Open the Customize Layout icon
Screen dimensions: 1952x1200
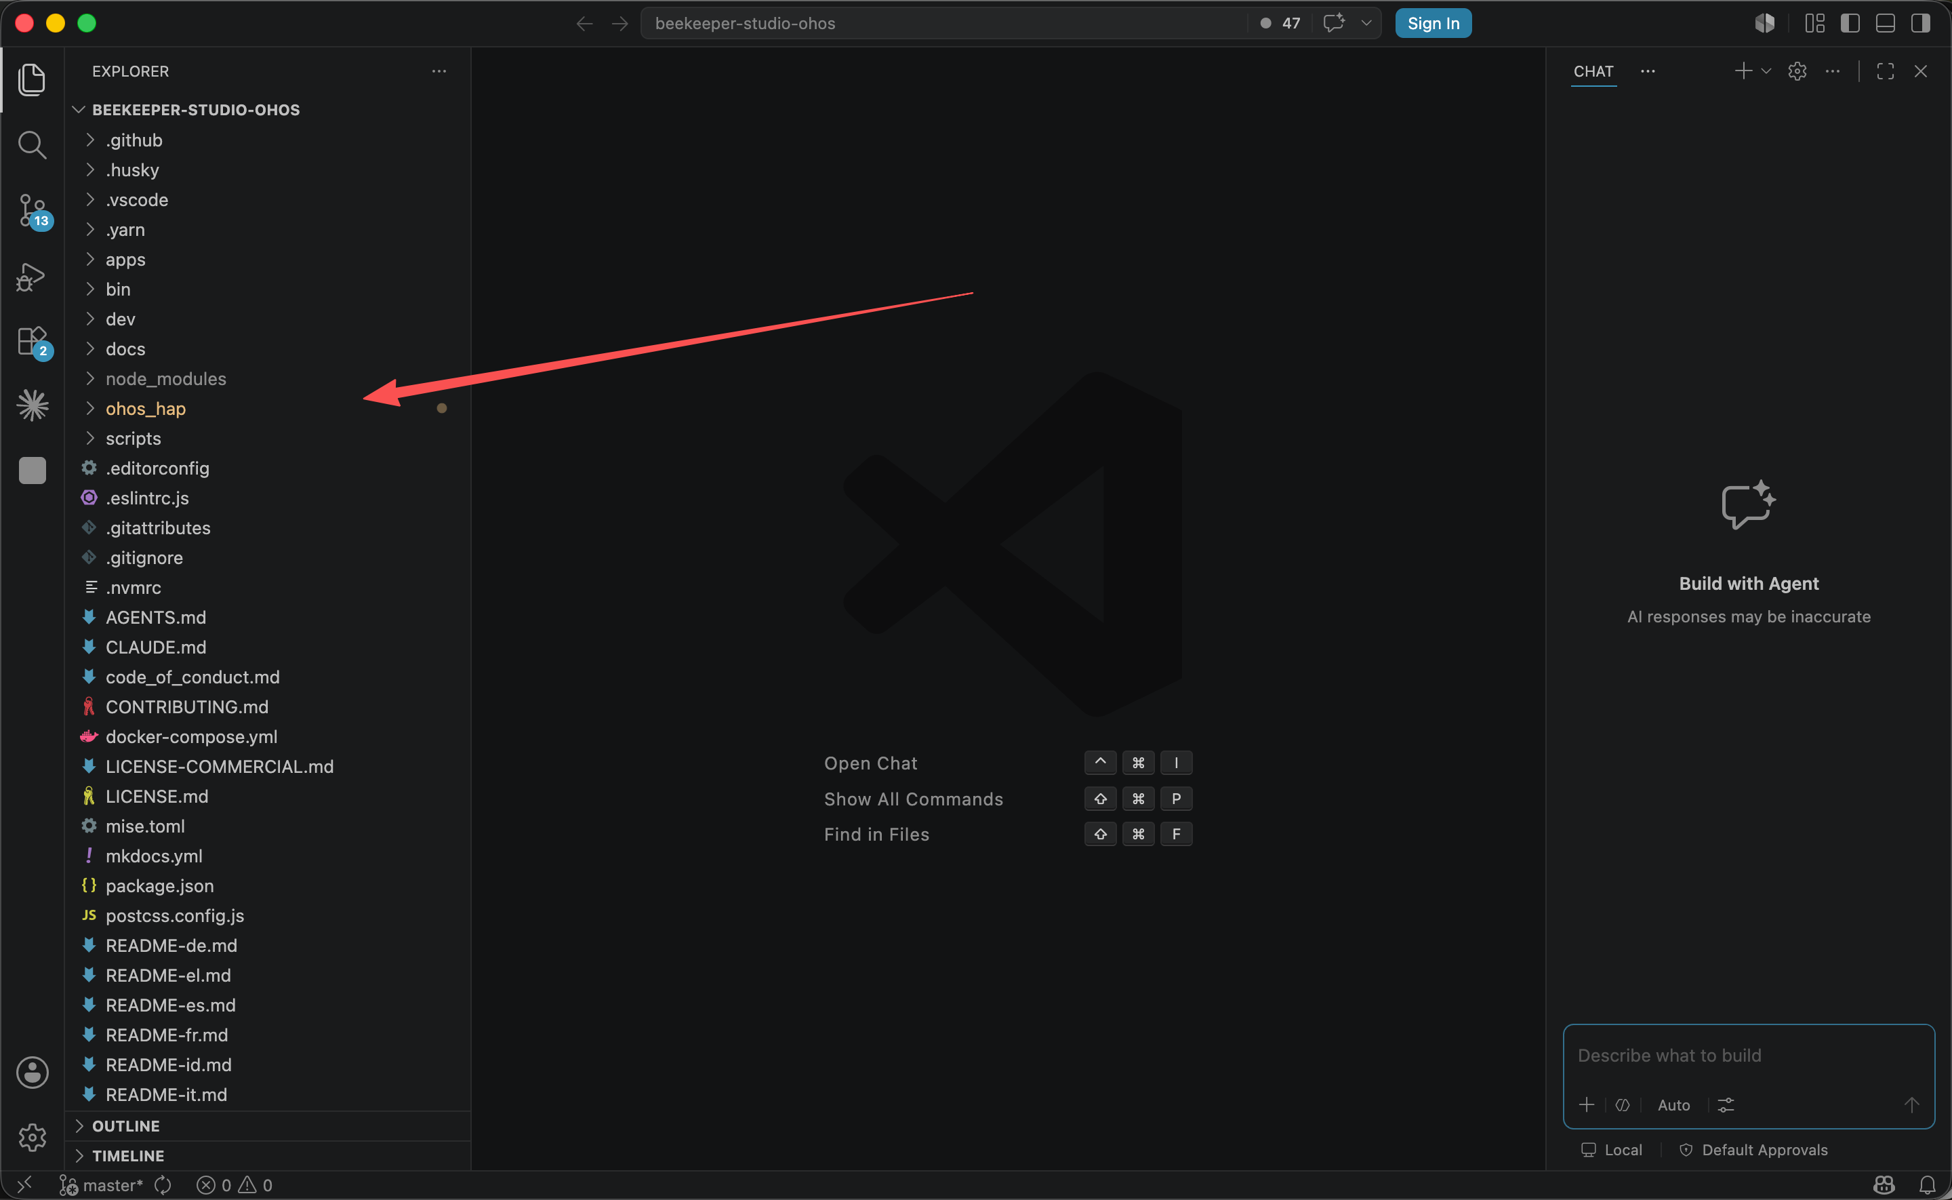pyautogui.click(x=1815, y=23)
